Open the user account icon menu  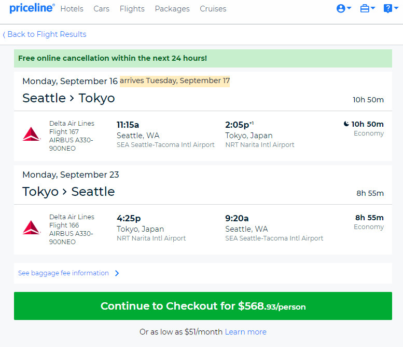click(x=341, y=8)
